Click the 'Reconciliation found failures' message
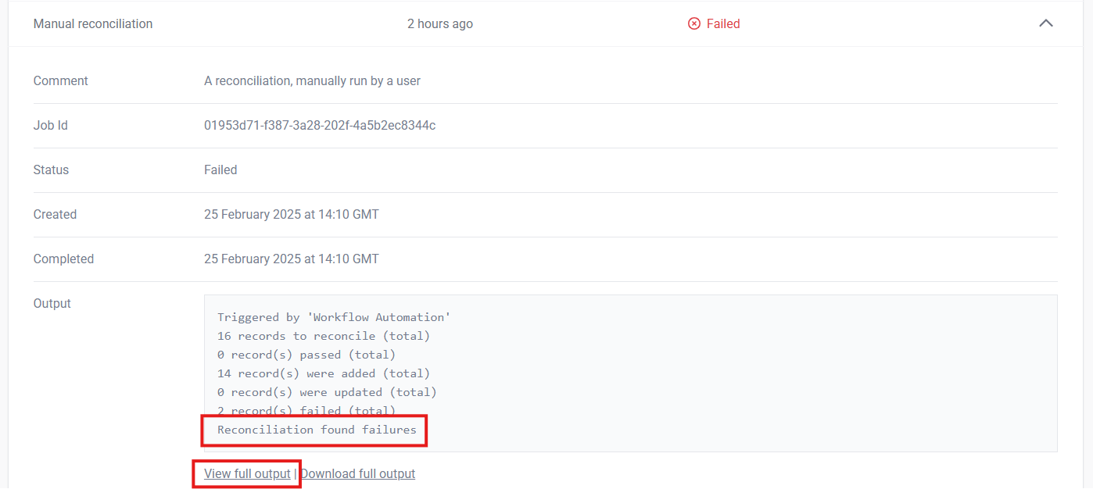This screenshot has width=1093, height=489. point(317,430)
